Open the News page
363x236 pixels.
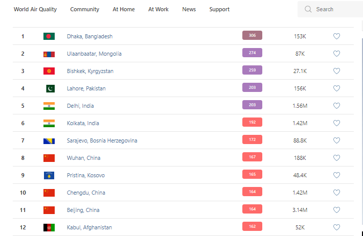pos(189,9)
